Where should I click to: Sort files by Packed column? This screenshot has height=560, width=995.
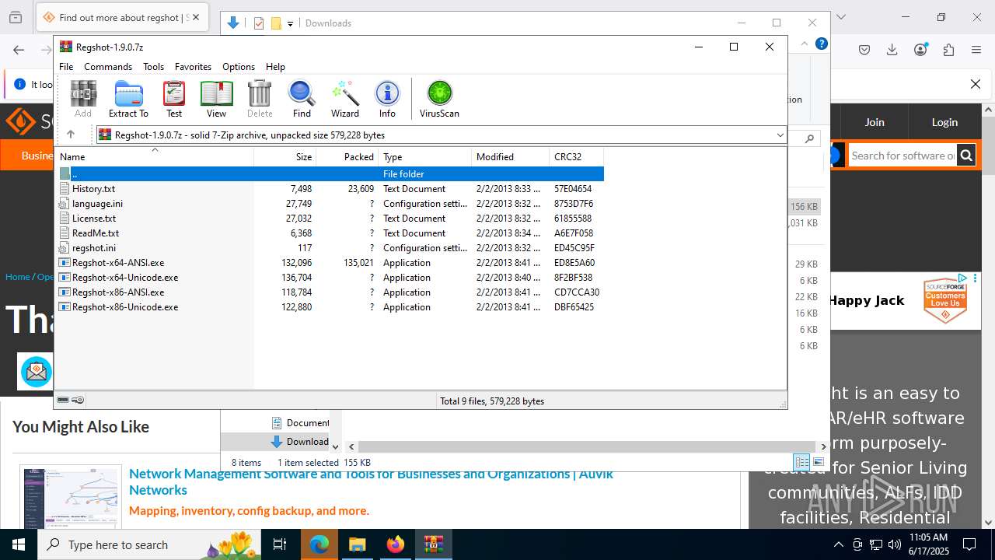pyautogui.click(x=347, y=156)
